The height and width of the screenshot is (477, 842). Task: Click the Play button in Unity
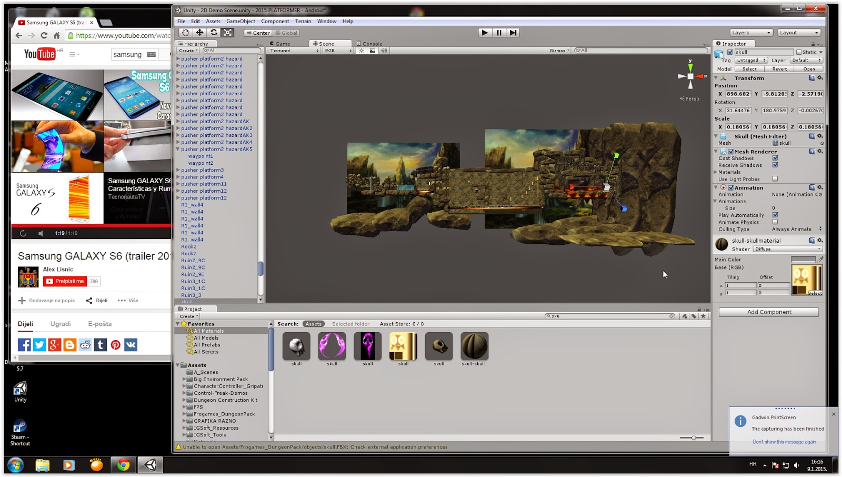pyautogui.click(x=485, y=33)
